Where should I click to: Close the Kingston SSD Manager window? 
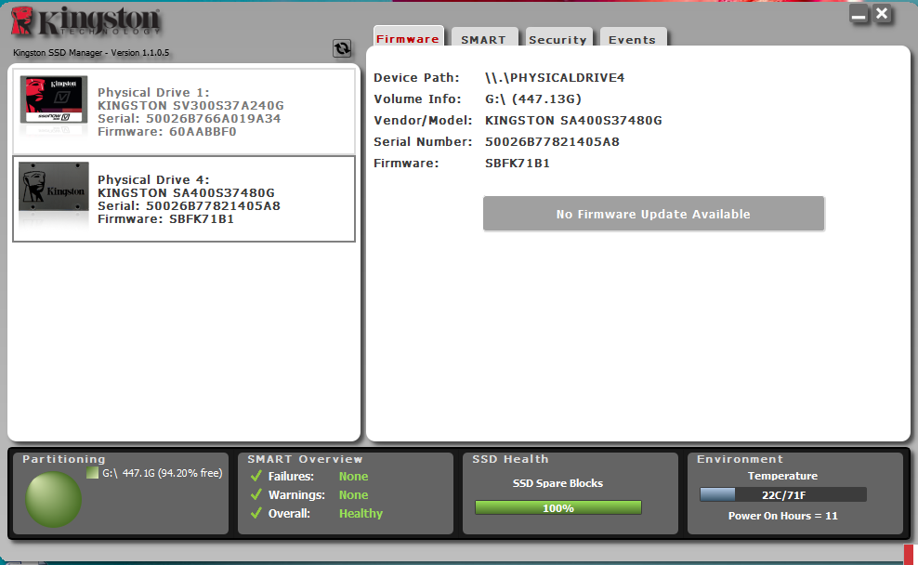[883, 13]
